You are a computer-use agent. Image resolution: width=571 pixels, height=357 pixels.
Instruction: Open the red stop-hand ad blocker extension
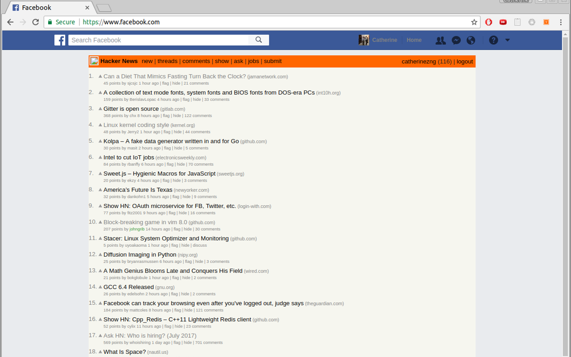pos(489,22)
